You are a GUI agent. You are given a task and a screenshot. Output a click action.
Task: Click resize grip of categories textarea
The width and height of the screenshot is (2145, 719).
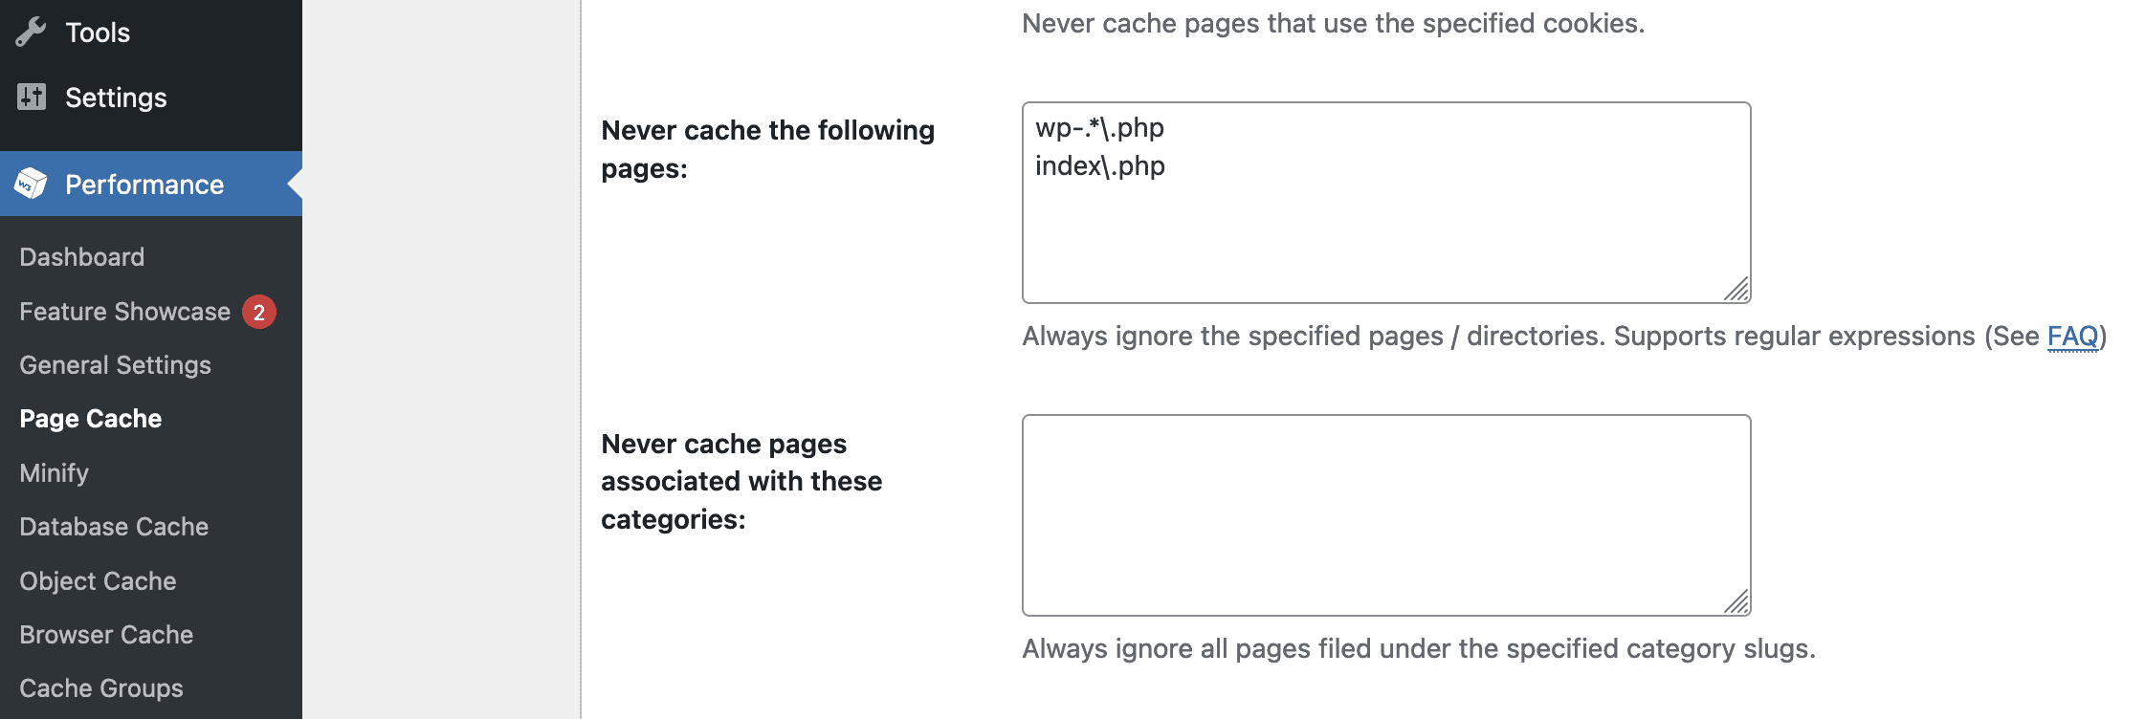point(1736,601)
